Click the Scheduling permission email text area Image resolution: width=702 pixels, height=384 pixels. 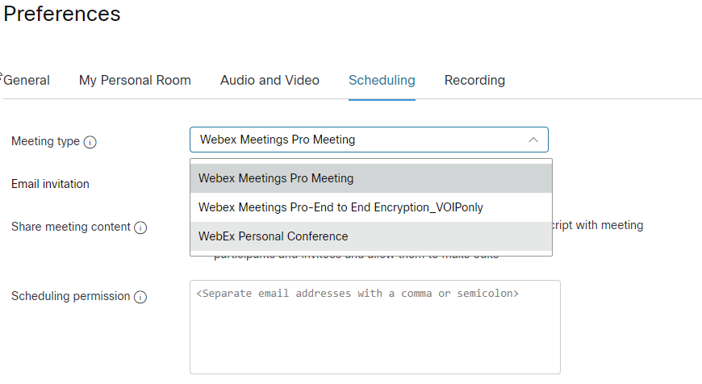(375, 328)
